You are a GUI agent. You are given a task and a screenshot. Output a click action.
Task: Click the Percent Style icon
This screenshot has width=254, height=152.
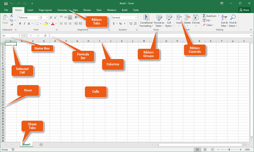(120, 24)
